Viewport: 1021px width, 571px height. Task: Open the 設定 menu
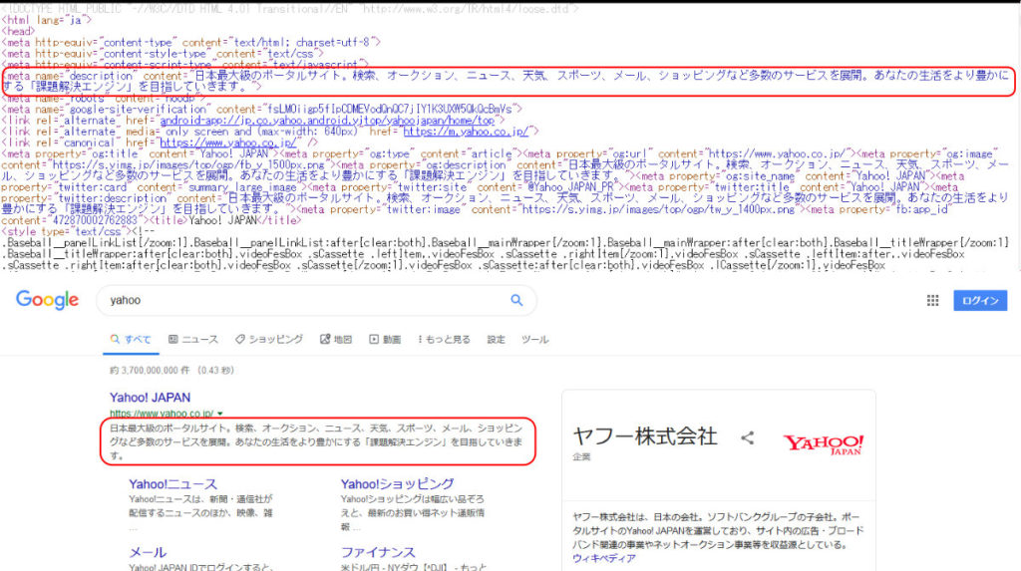pyautogui.click(x=496, y=340)
